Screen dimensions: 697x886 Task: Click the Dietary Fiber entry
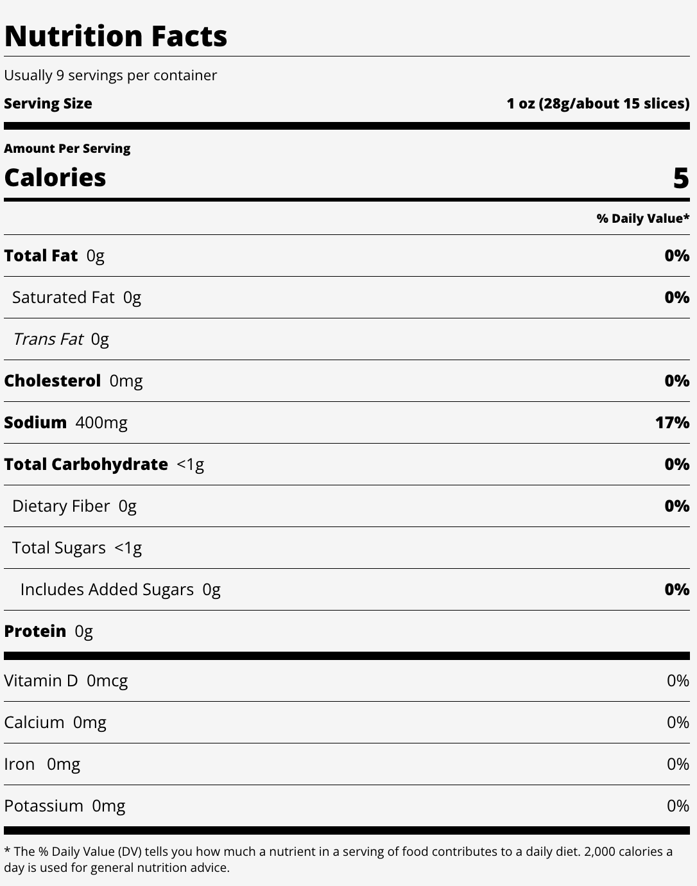point(74,506)
